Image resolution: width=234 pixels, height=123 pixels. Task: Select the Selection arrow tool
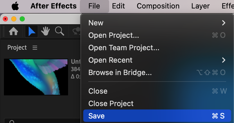coord(31,31)
